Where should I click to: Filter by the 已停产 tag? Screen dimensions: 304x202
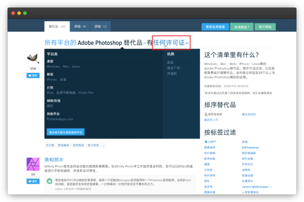pos(212,142)
